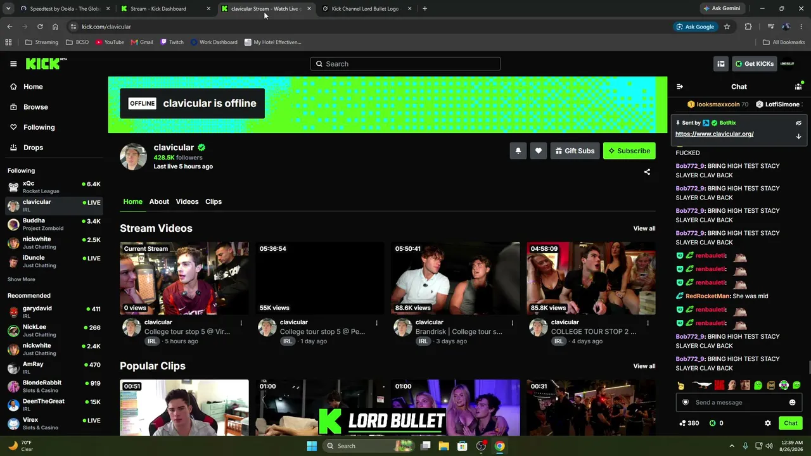Viewport: 811px width, 456px height.
Task: Open xQc channel in Following list
Action: click(x=54, y=187)
